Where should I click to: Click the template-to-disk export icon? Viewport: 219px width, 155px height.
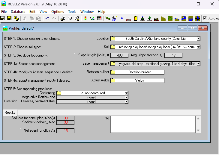77,18
